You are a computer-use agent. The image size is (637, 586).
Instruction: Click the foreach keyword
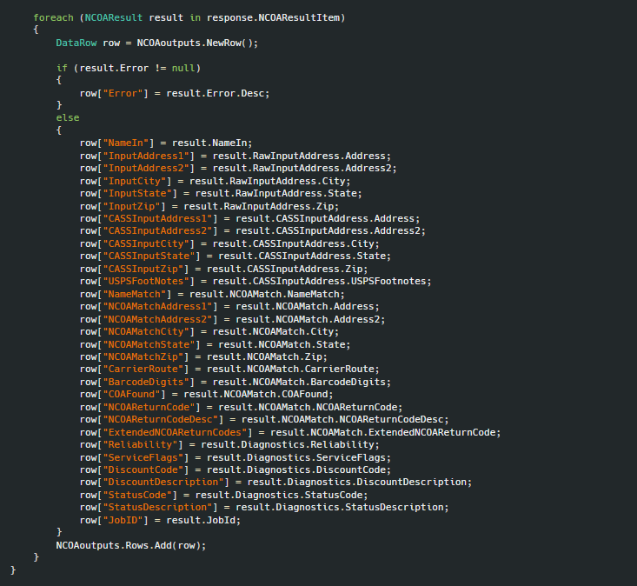(53, 18)
